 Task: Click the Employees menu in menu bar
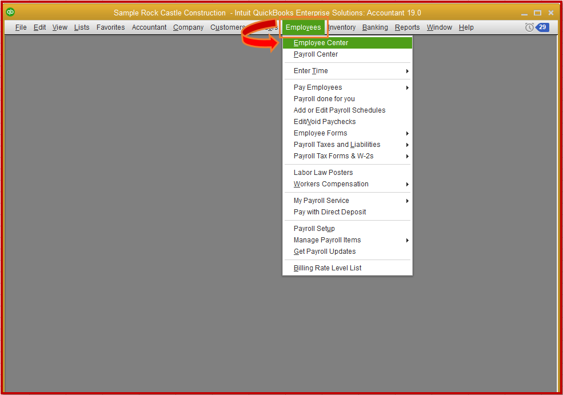click(303, 27)
